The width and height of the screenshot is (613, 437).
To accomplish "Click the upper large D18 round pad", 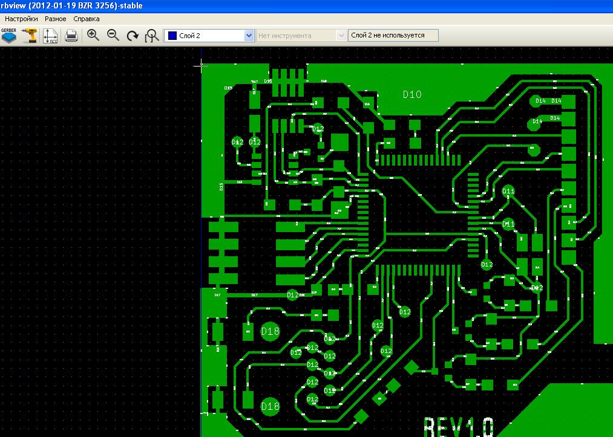I will [x=270, y=331].
